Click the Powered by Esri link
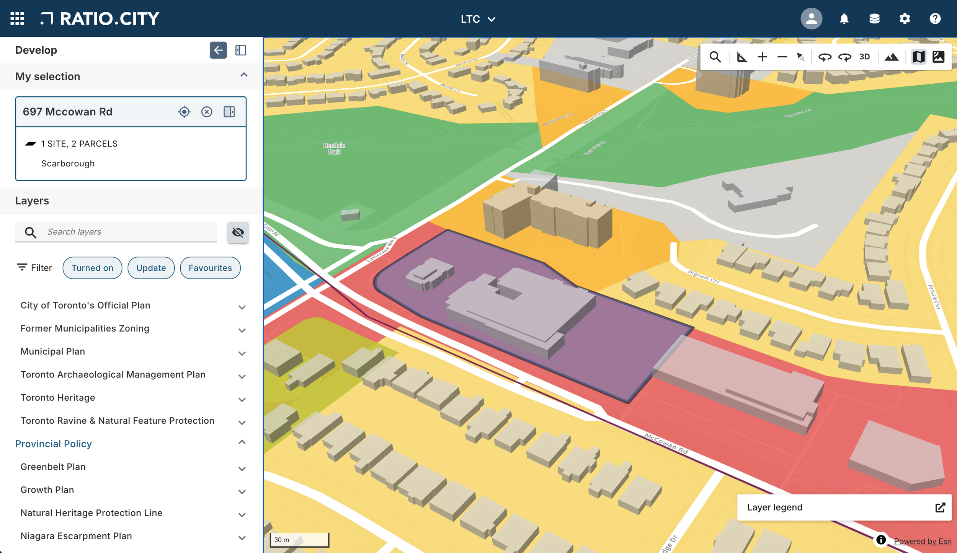Screen dimensions: 957x553 pyautogui.click(x=923, y=541)
